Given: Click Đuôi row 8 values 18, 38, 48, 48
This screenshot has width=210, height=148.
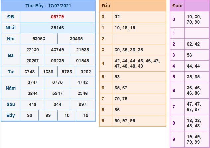Looking at the screenshot, I should coord(194,123).
